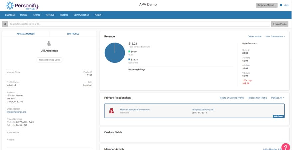Click the No Membership Level button
Screen dimensions: 292x150
click(x=49, y=60)
